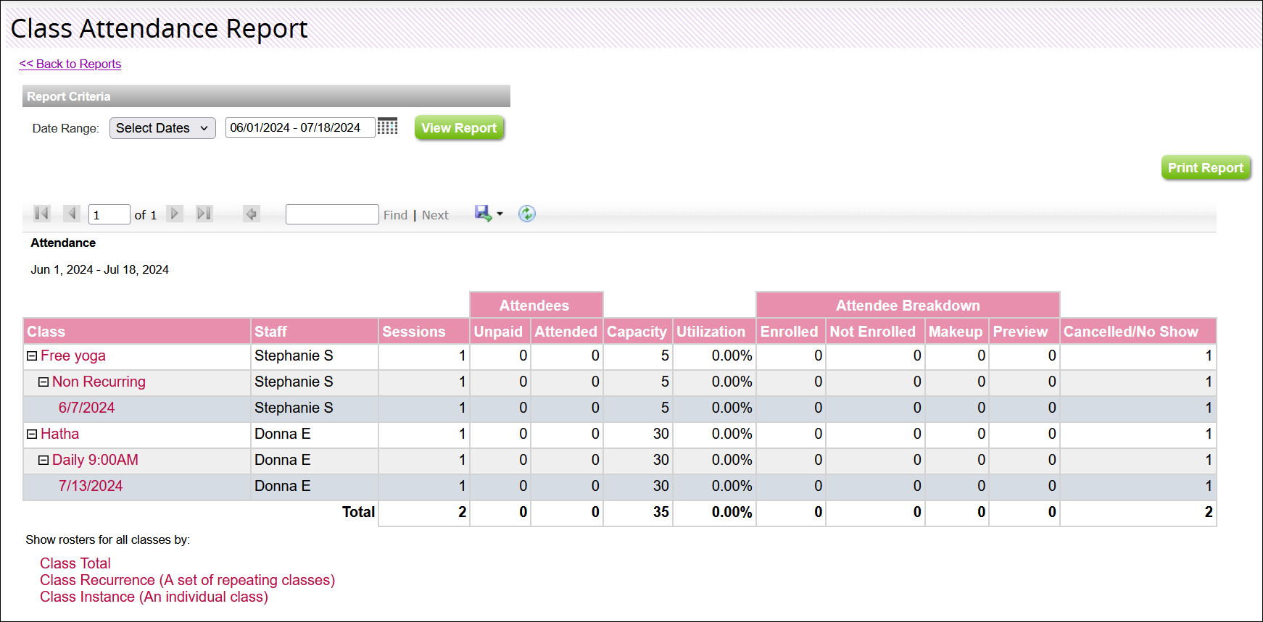Click the Total capacity value 35
This screenshot has width=1263, height=622.
pyautogui.click(x=661, y=512)
